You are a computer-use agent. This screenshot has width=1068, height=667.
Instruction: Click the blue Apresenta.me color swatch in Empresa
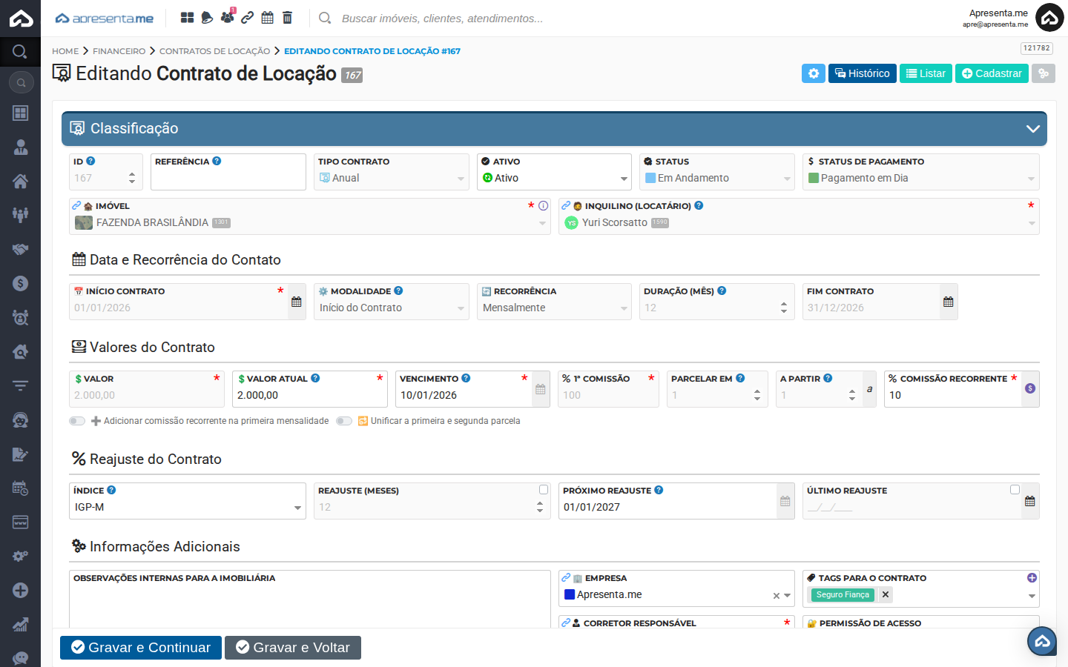(570, 594)
